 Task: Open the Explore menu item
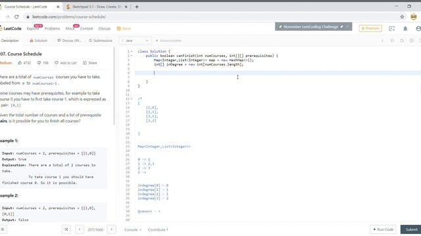tap(33, 29)
